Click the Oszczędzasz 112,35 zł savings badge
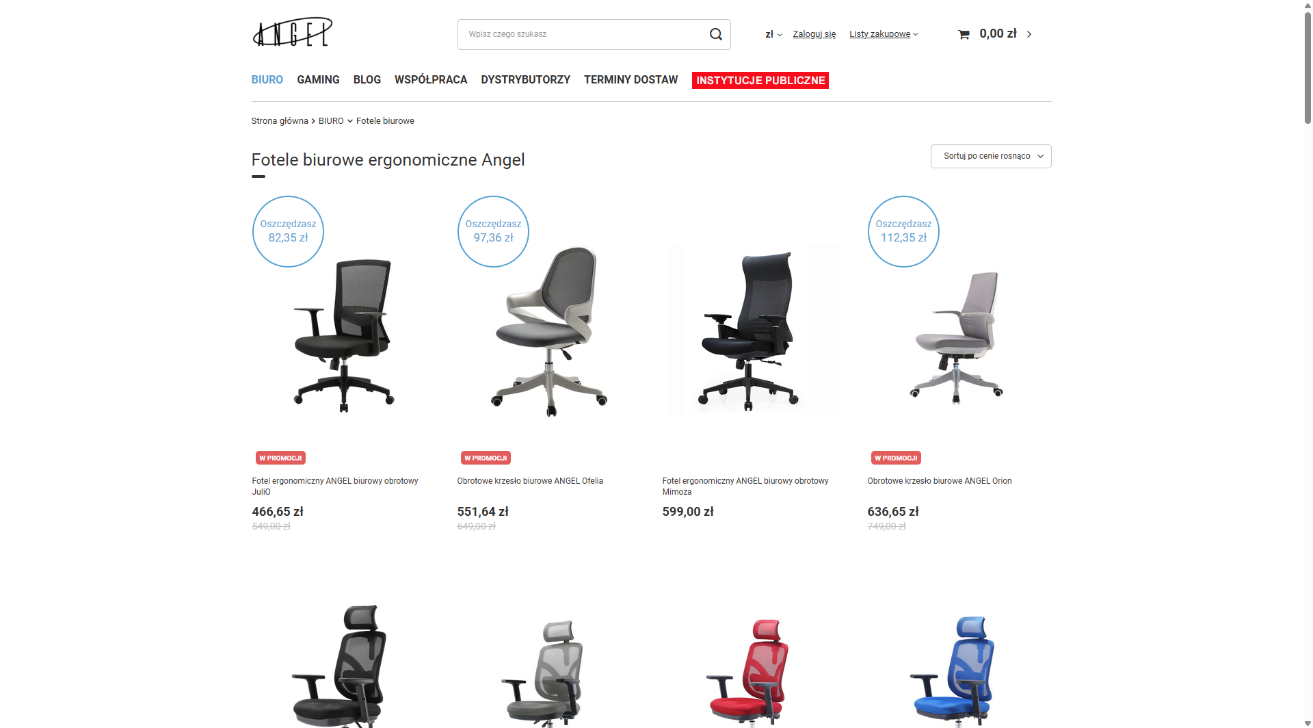The image size is (1313, 728). [903, 231]
